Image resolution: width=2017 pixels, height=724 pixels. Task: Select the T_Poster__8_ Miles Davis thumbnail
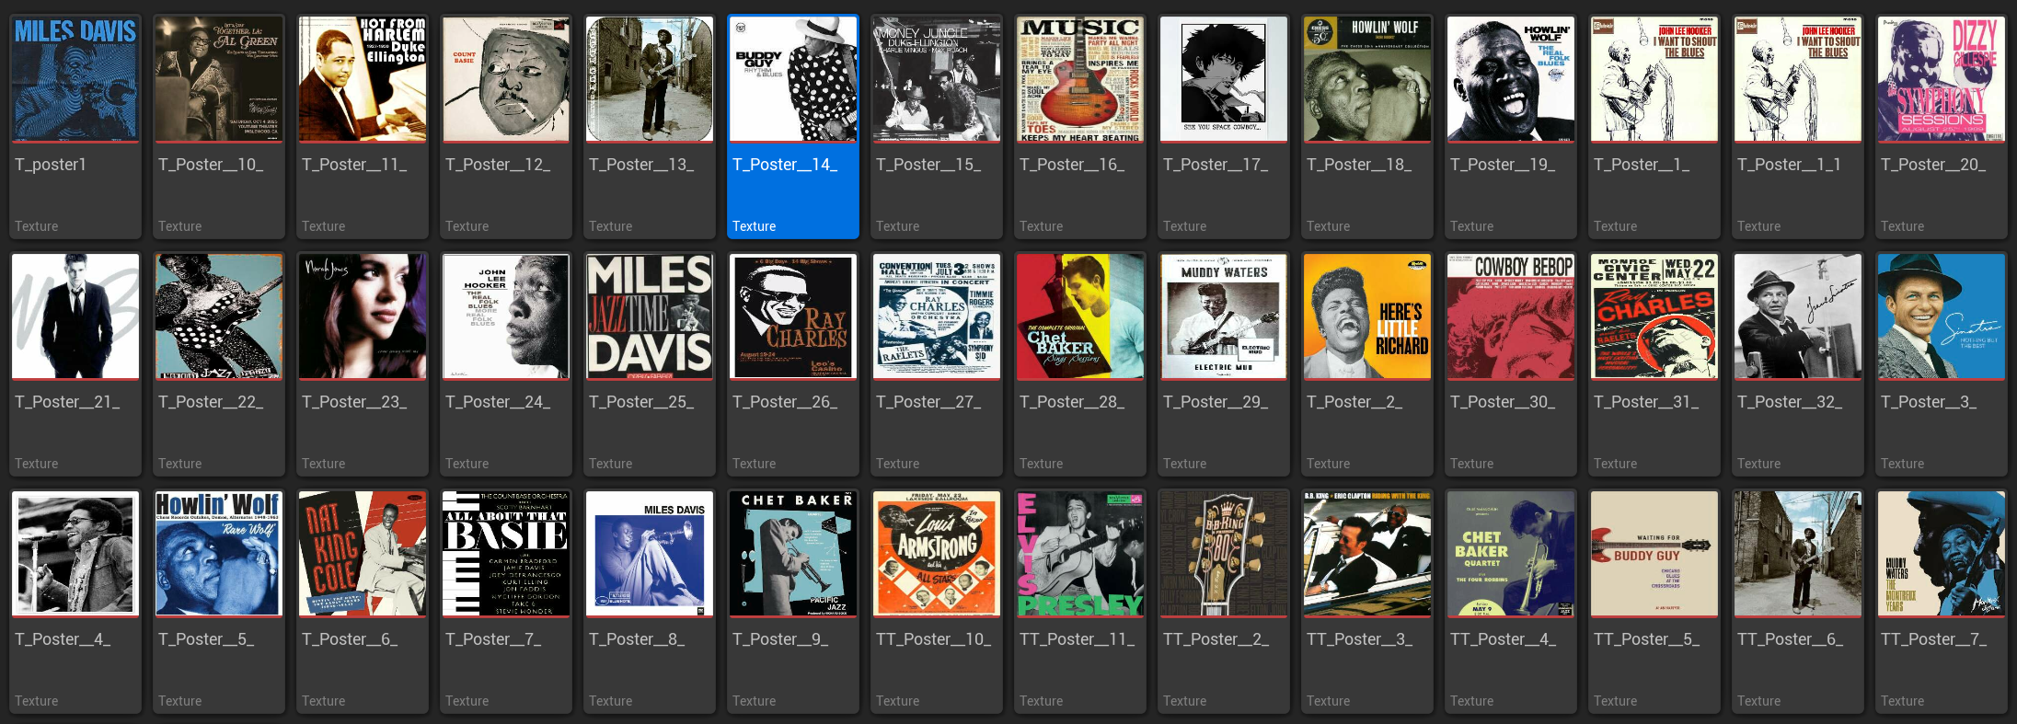click(x=650, y=554)
